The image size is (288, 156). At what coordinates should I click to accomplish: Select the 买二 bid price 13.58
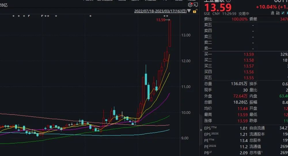249,60
